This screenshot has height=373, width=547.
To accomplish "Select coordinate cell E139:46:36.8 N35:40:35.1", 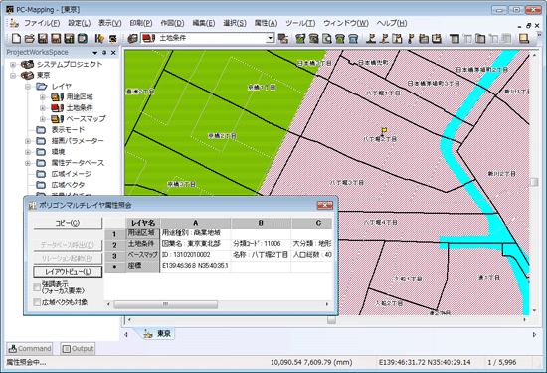I will 195,266.
